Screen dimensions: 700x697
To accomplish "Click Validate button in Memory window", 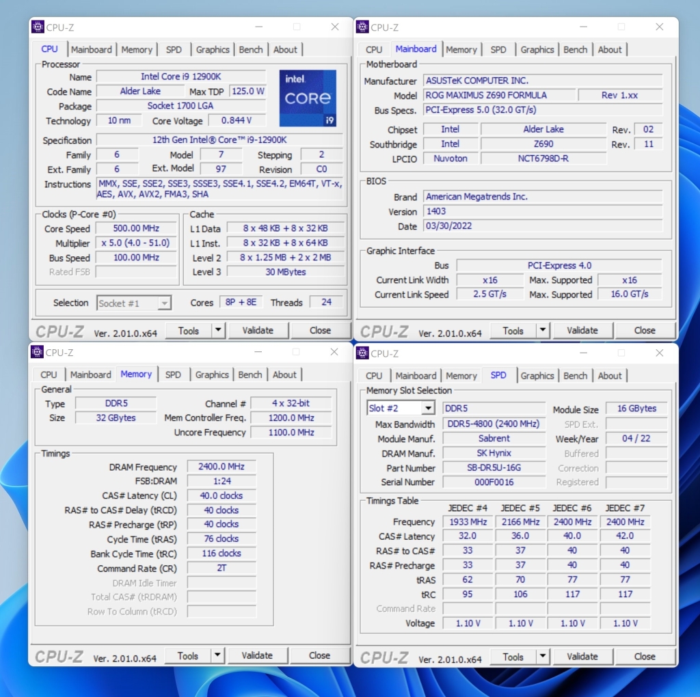I will (x=257, y=655).
